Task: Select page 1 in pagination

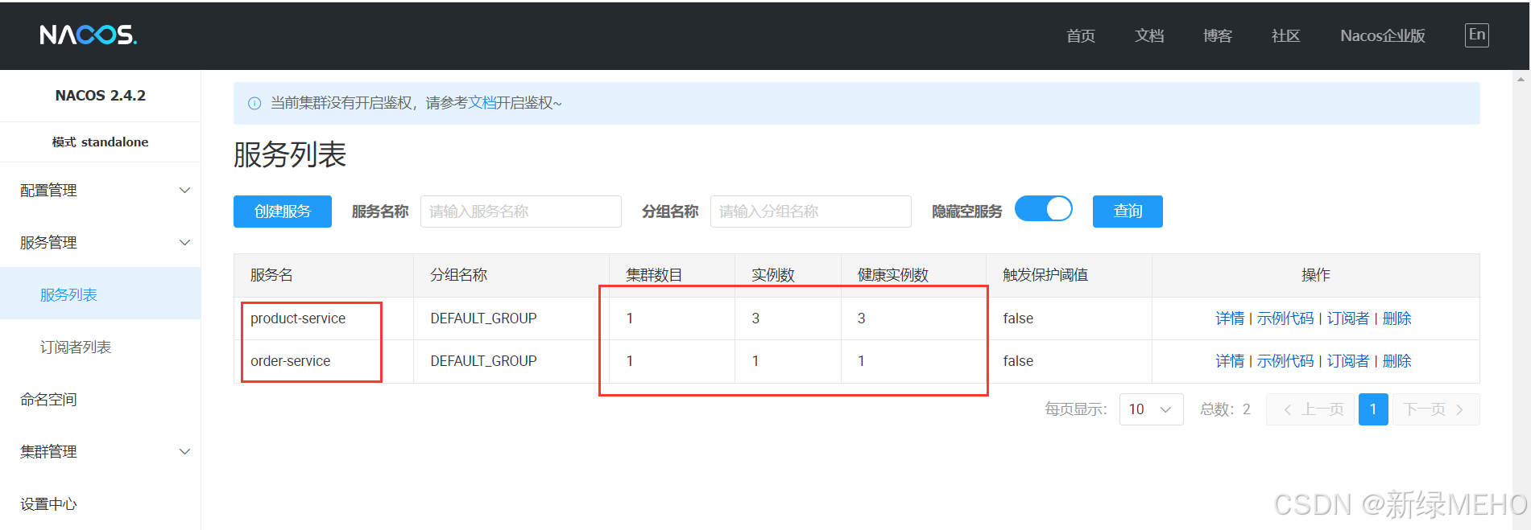Action: pyautogui.click(x=1373, y=409)
